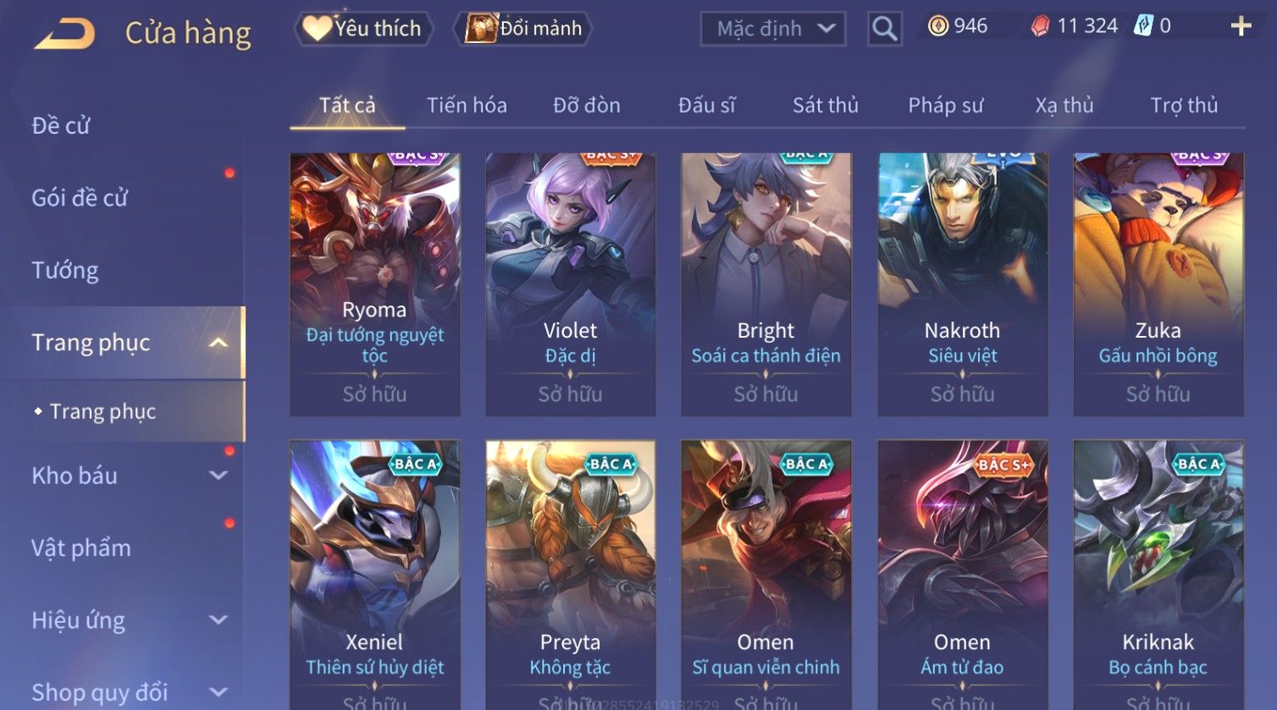The height and width of the screenshot is (710, 1277).
Task: Open the Mặc định sort dropdown
Action: pyautogui.click(x=772, y=29)
